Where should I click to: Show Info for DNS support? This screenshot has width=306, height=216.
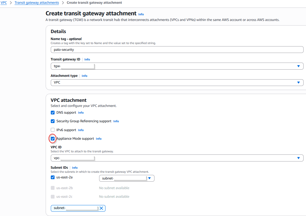point(81,113)
